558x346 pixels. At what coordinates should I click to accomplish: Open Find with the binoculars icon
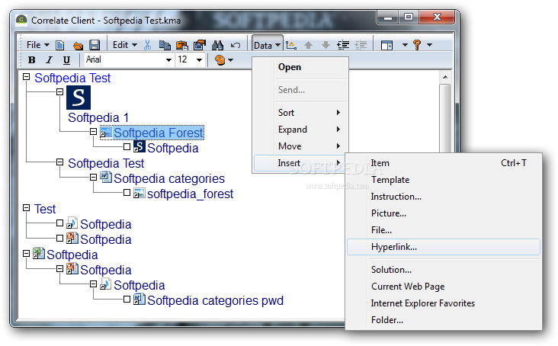217,45
